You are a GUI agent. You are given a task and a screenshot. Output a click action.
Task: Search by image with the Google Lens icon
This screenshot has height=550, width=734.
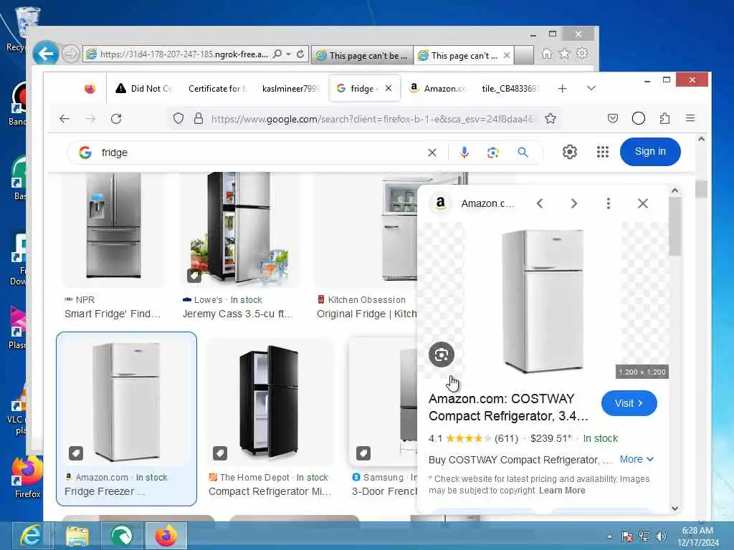[493, 153]
